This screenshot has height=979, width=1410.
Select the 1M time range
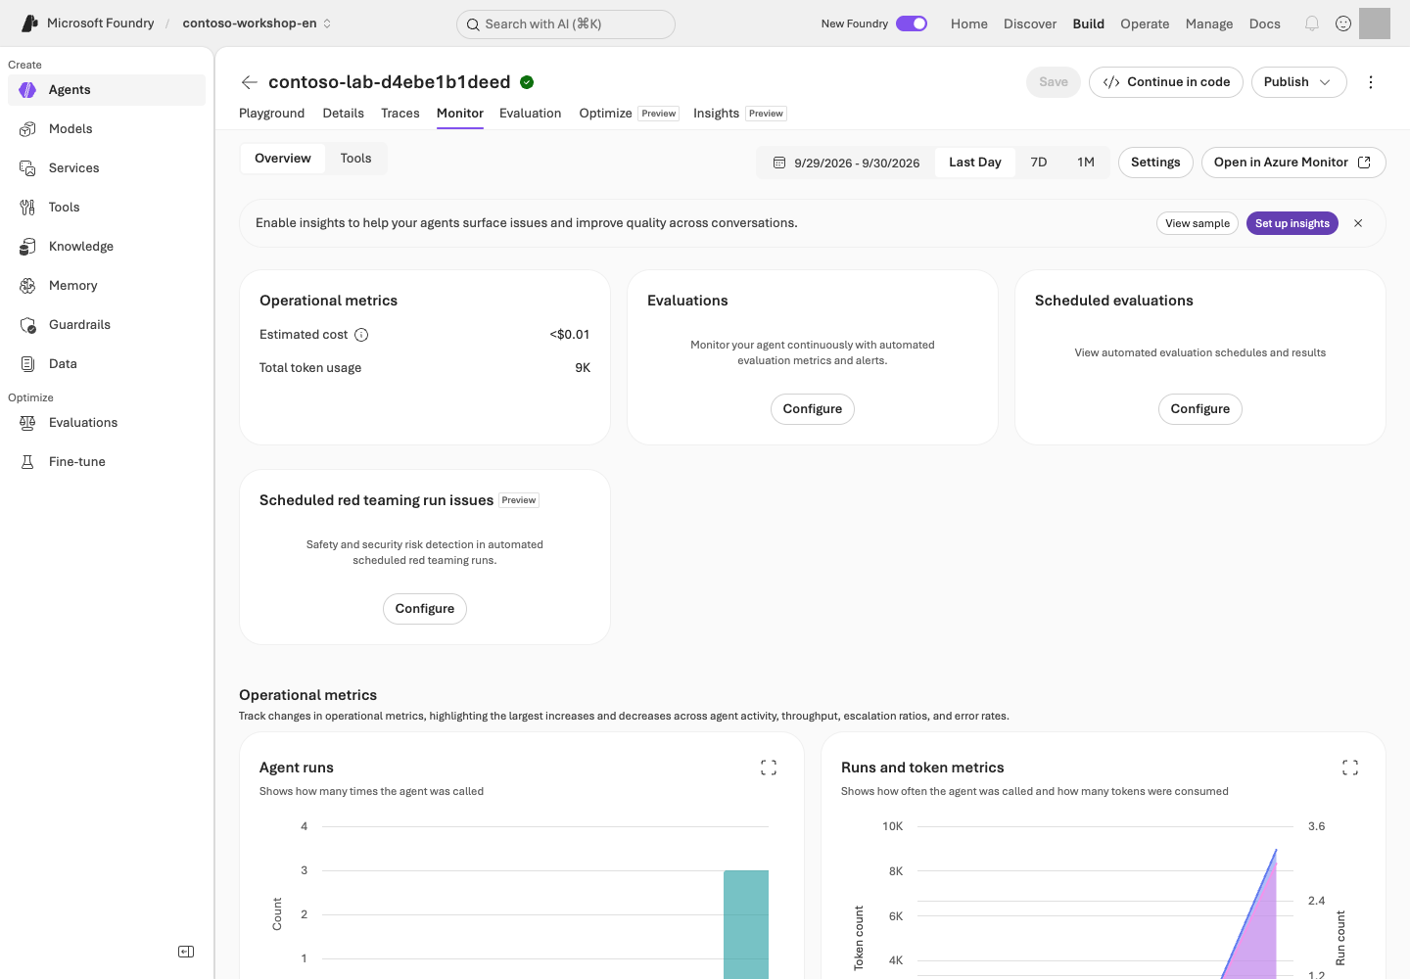point(1086,163)
